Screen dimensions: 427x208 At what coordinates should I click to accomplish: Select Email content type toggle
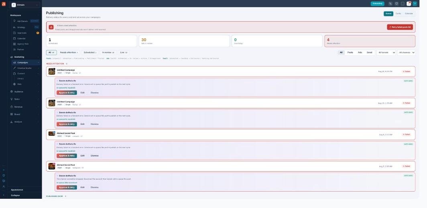coord(370,52)
